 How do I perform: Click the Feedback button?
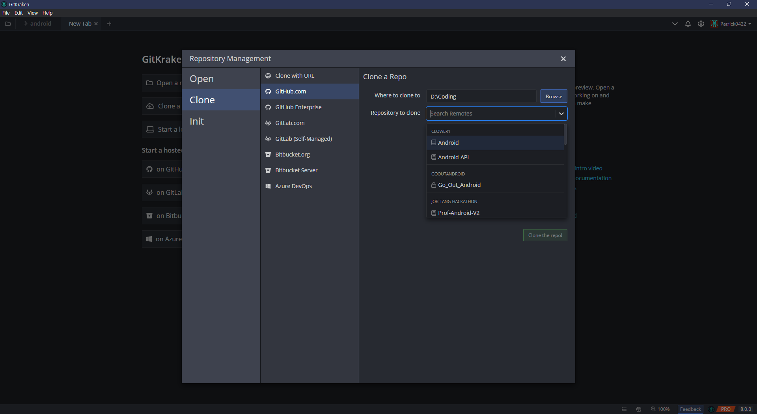690,409
